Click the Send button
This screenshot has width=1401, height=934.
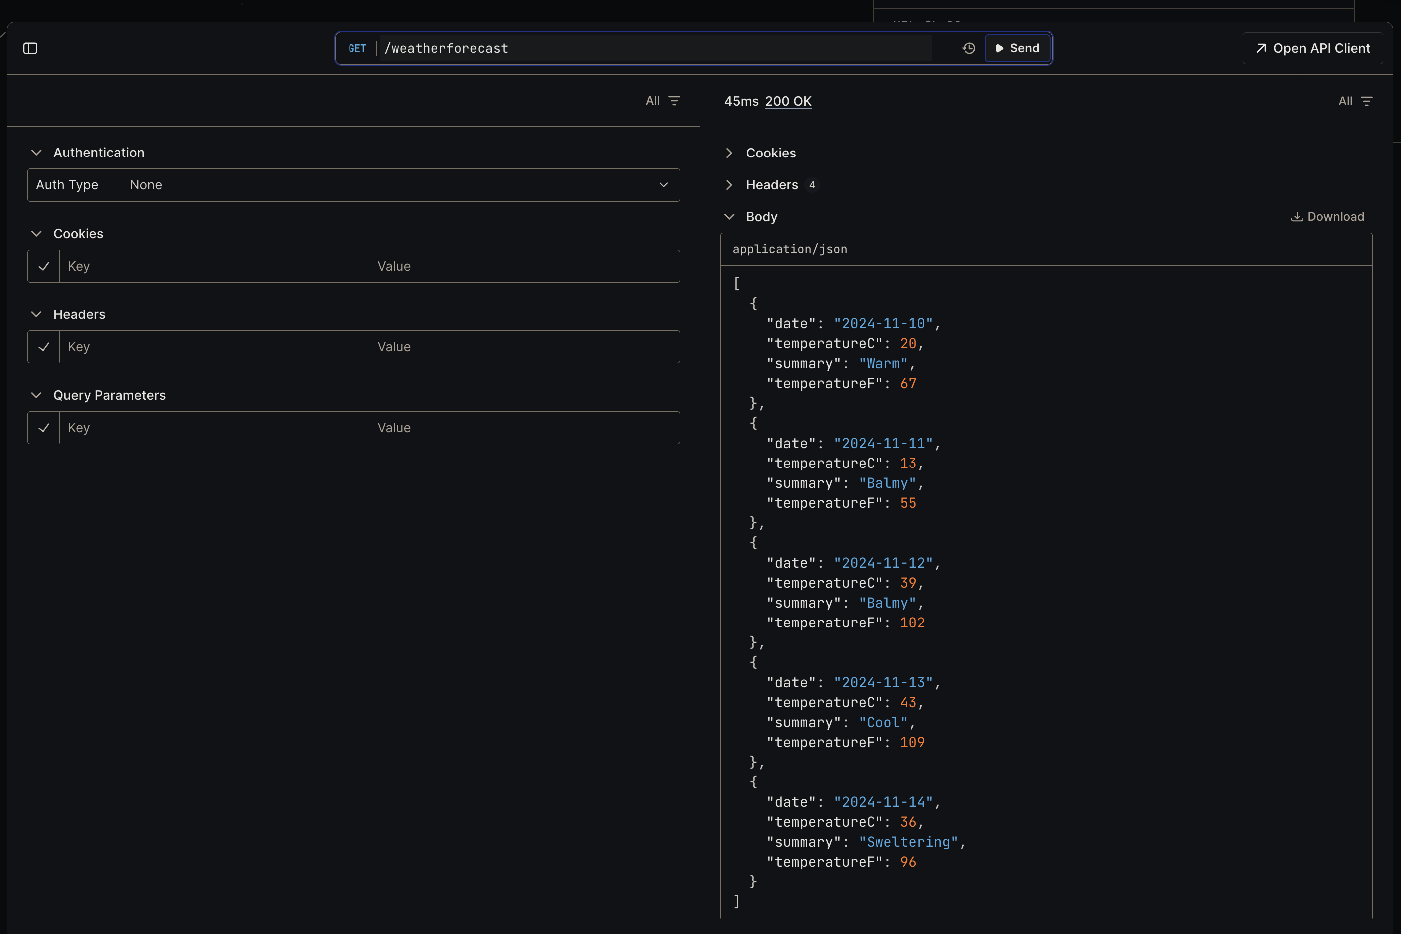[x=1017, y=48]
